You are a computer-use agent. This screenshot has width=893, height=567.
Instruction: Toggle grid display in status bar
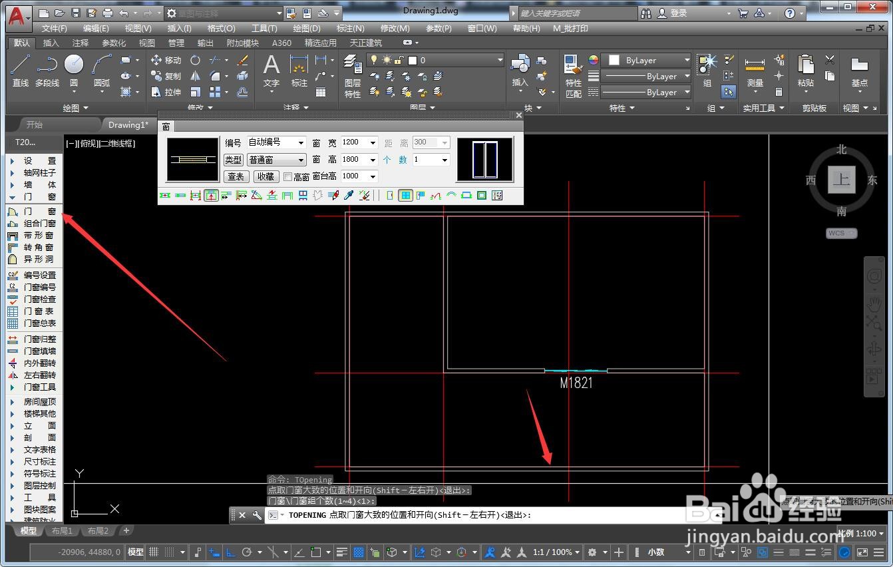pos(154,552)
